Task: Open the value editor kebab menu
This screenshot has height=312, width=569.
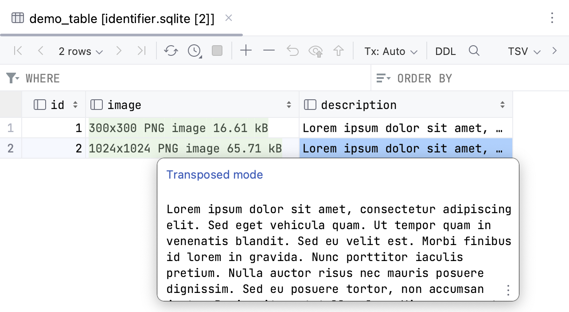Action: [508, 290]
